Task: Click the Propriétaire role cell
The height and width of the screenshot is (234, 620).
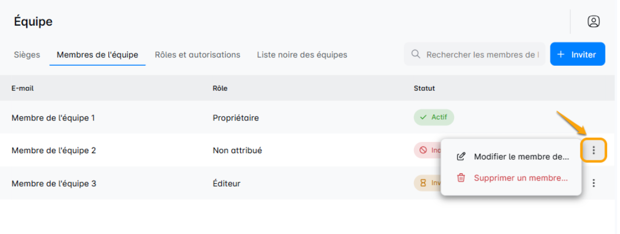Action: click(236, 118)
